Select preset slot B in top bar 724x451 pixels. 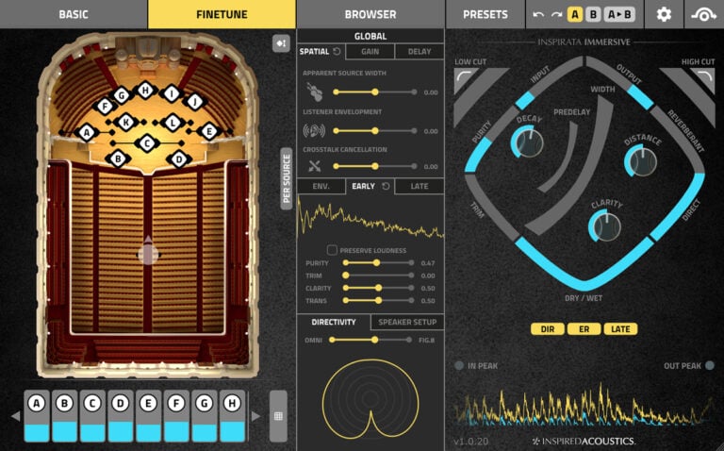click(x=593, y=14)
